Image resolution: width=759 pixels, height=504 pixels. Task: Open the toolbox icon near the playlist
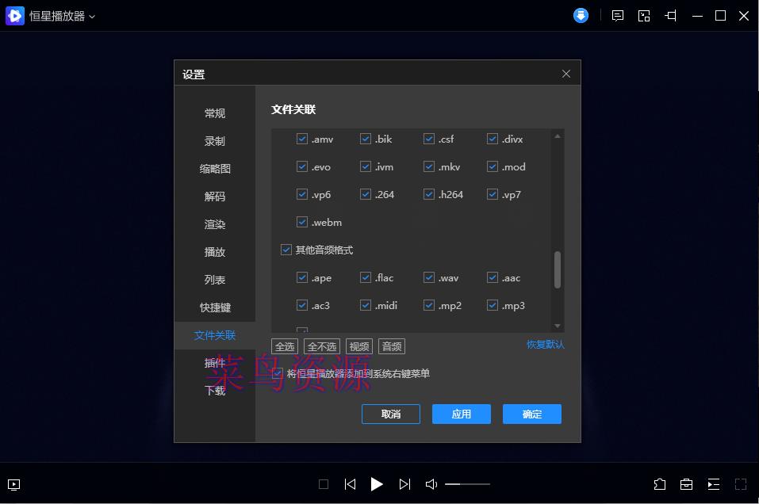tap(686, 484)
